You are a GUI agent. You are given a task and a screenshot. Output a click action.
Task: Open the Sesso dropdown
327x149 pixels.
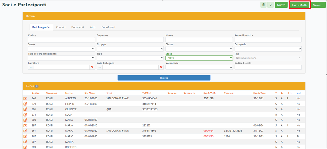pos(61,49)
